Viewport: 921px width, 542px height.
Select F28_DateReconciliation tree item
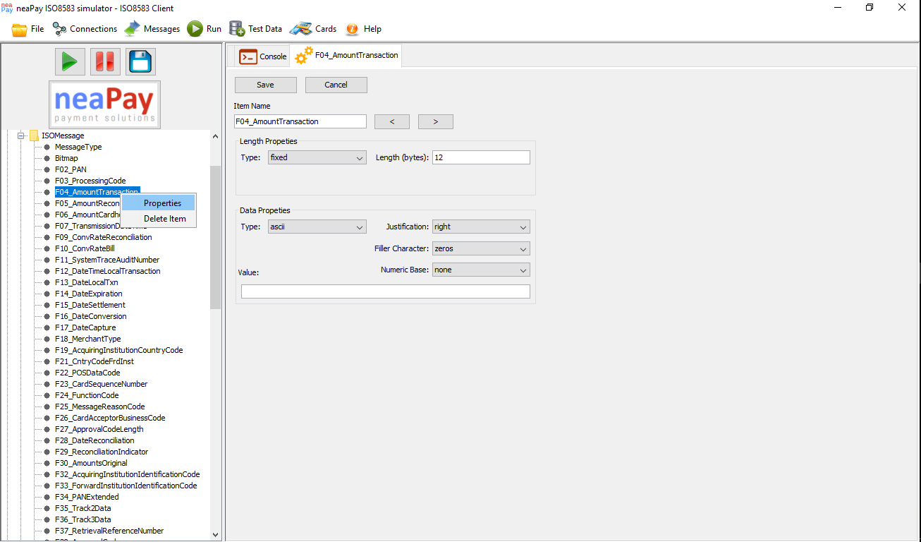[x=94, y=440]
